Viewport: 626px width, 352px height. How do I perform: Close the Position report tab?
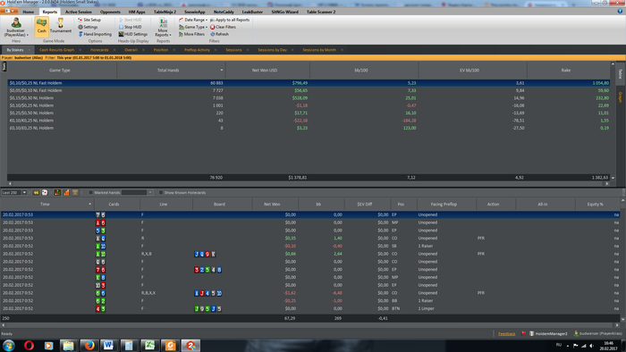[174, 50]
